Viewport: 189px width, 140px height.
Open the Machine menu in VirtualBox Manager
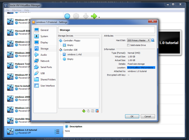[x=17, y=10]
